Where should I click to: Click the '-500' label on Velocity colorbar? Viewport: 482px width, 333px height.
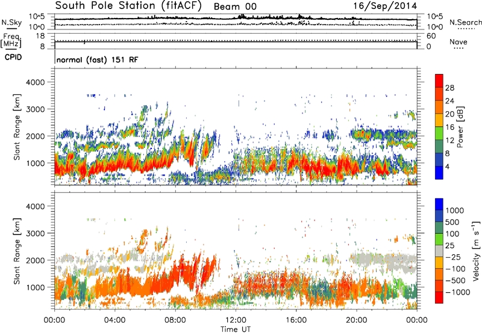tap(455, 281)
